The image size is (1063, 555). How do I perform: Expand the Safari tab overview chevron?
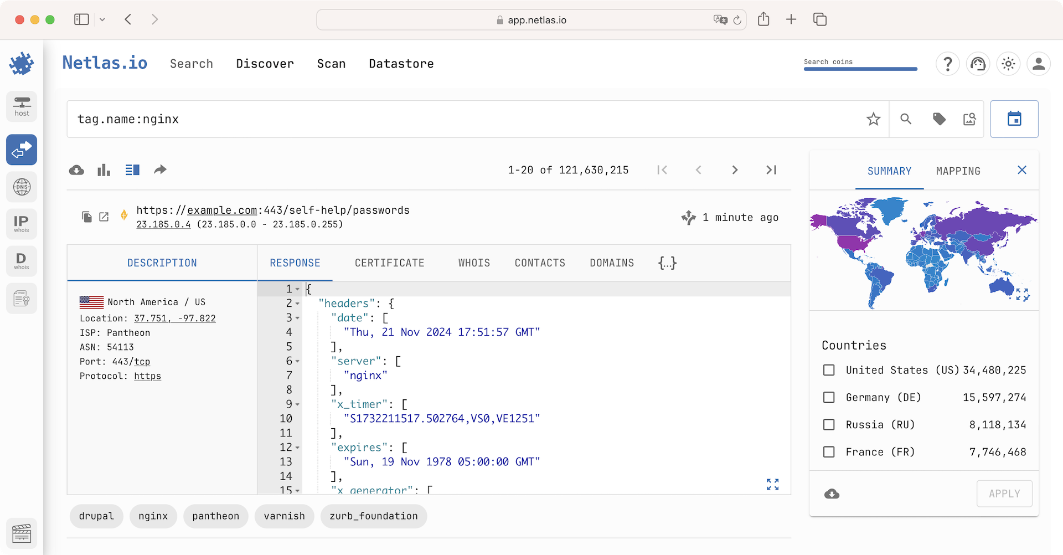[x=102, y=19]
